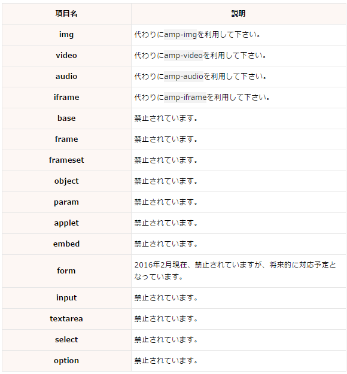Click the 項目名 column header
The width and height of the screenshot is (347, 374).
tap(66, 14)
